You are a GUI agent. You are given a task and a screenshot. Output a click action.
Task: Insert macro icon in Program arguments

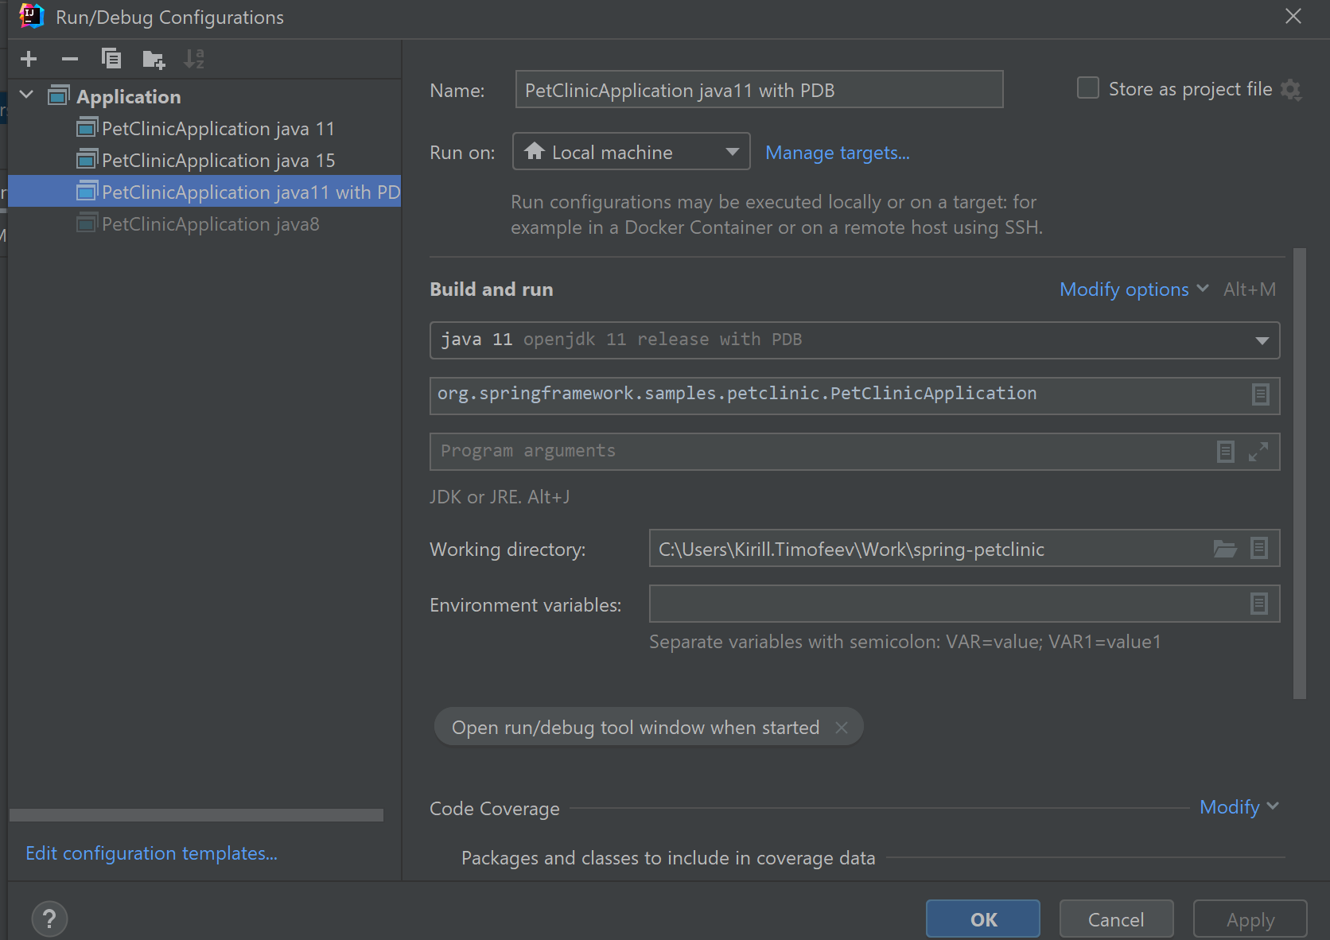[x=1226, y=452]
